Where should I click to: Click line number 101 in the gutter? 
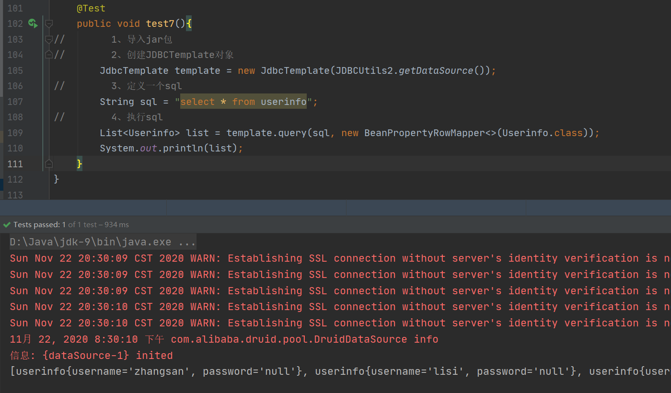pyautogui.click(x=15, y=8)
